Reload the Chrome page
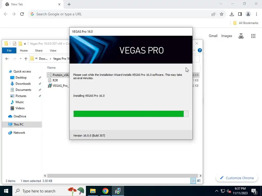The width and height of the screenshot is (262, 196). click(x=22, y=14)
